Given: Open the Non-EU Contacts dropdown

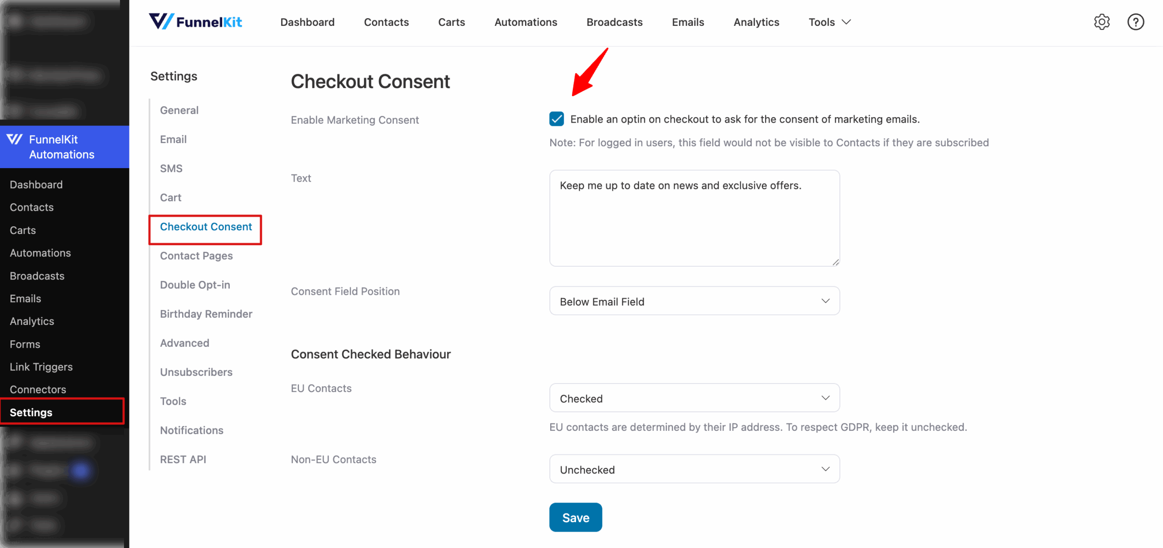Looking at the screenshot, I should [694, 469].
